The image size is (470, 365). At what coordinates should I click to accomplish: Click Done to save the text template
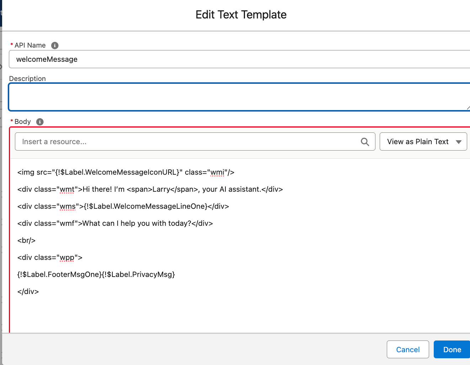[x=452, y=349]
